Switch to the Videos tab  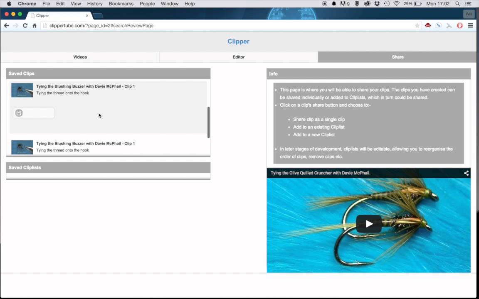pyautogui.click(x=80, y=57)
